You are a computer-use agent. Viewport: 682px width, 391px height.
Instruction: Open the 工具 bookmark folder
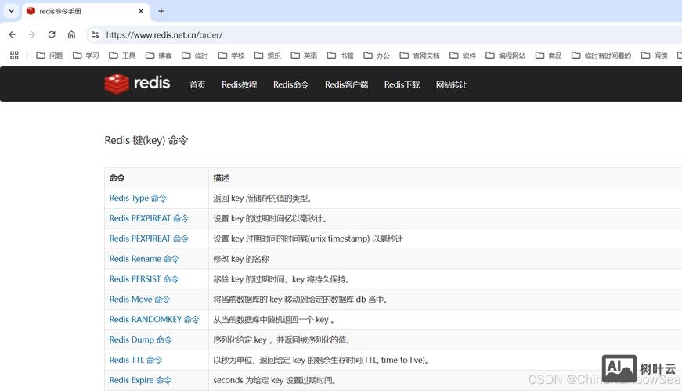(x=122, y=56)
